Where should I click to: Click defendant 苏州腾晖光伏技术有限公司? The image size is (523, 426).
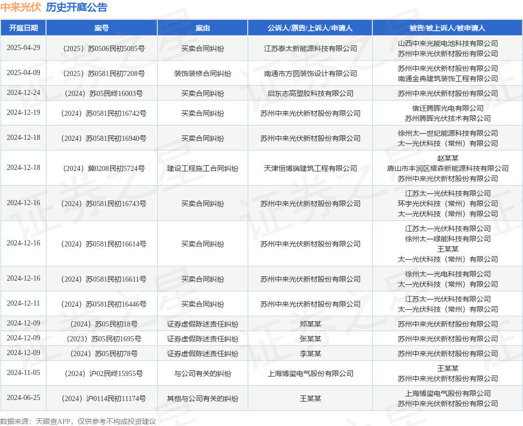pos(447,118)
